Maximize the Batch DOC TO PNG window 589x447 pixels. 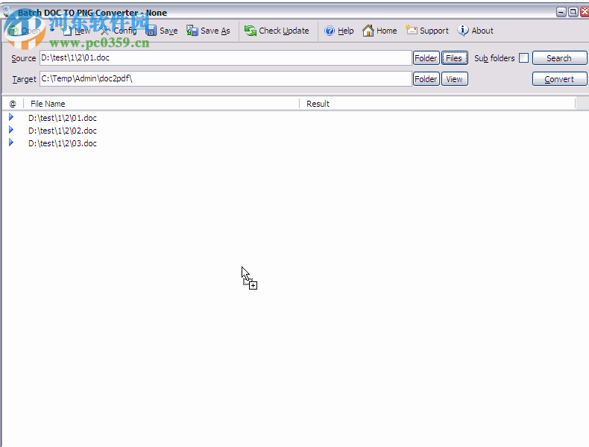click(x=573, y=12)
